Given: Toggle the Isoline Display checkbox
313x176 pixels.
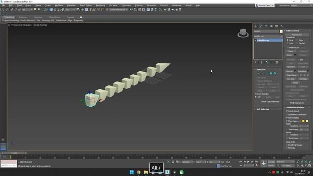Looking at the screenshot, I should click(x=287, y=118).
